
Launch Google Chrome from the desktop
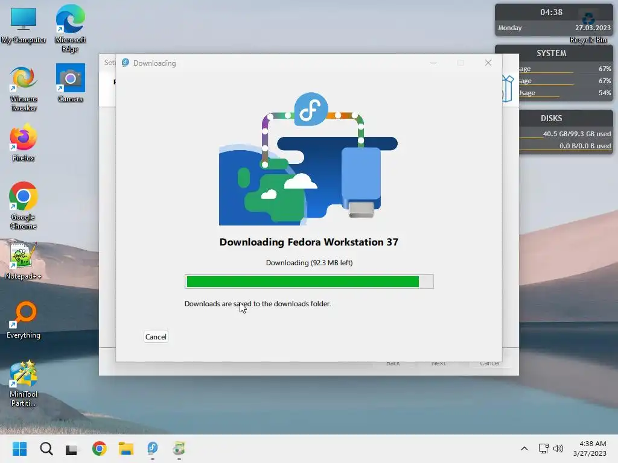pos(24,206)
